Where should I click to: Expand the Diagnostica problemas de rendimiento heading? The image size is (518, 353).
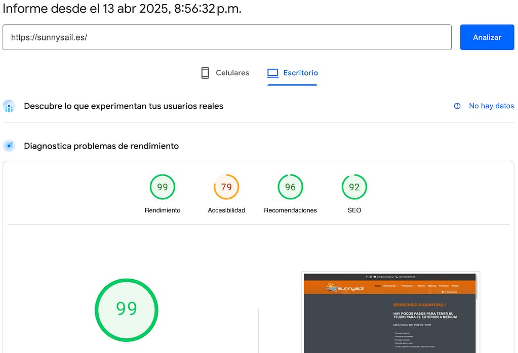(101, 146)
